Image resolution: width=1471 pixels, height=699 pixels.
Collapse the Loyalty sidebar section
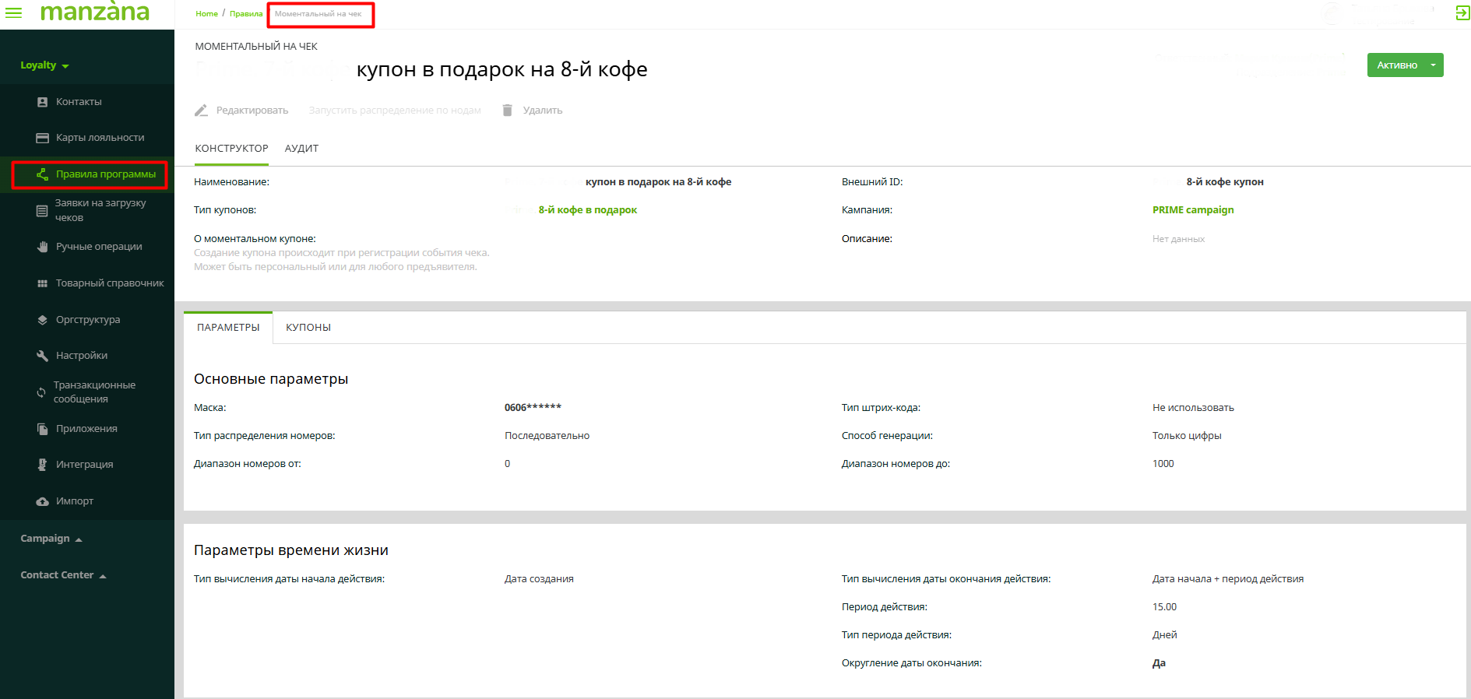[x=44, y=65]
